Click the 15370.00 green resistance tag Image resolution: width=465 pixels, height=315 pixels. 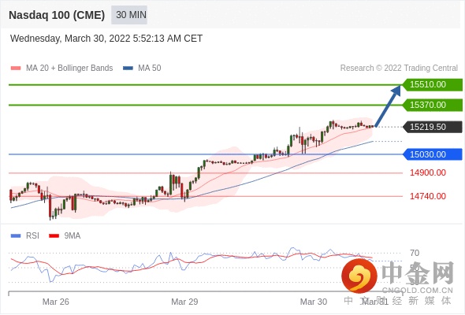point(433,105)
